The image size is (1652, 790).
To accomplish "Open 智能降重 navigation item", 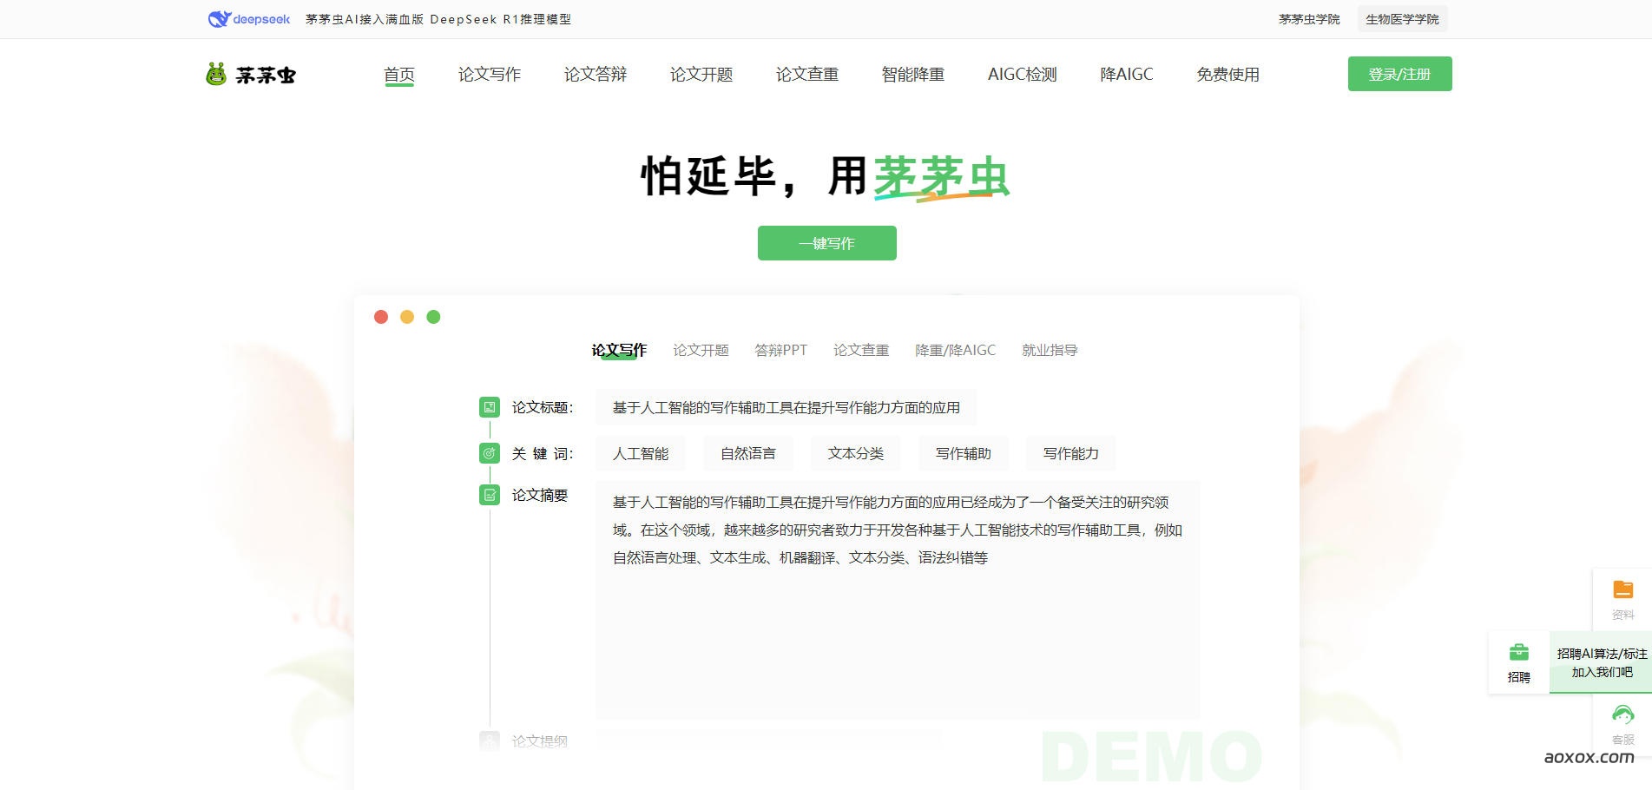I will (913, 75).
